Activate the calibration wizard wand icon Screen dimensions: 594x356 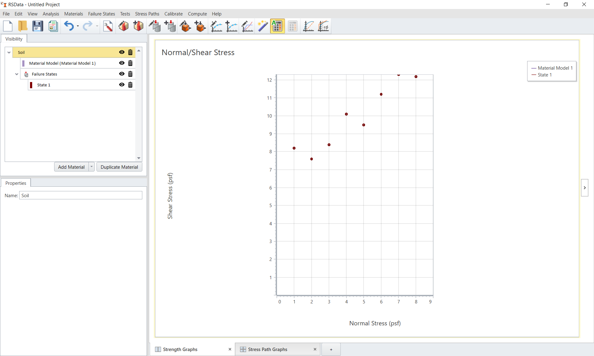coord(262,26)
